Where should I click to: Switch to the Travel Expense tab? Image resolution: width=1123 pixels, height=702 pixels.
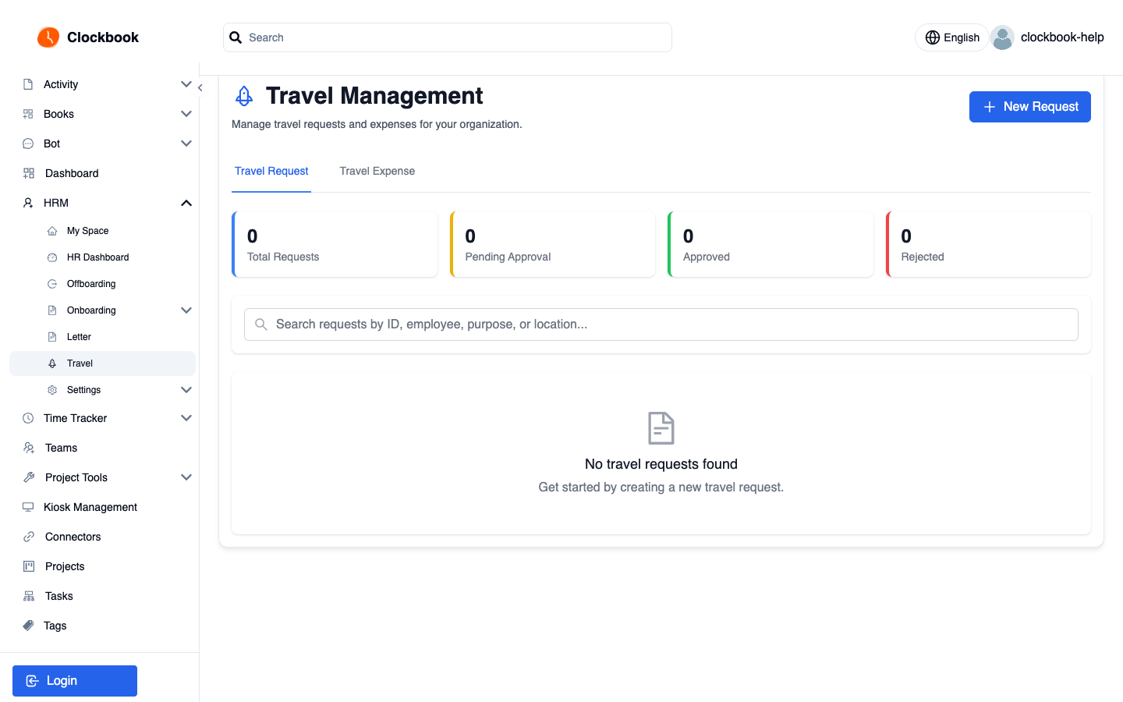[x=377, y=171]
